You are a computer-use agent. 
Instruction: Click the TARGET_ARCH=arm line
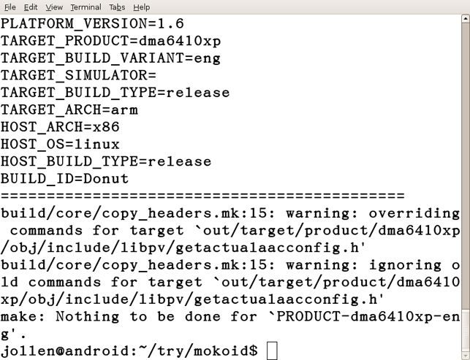69,110
